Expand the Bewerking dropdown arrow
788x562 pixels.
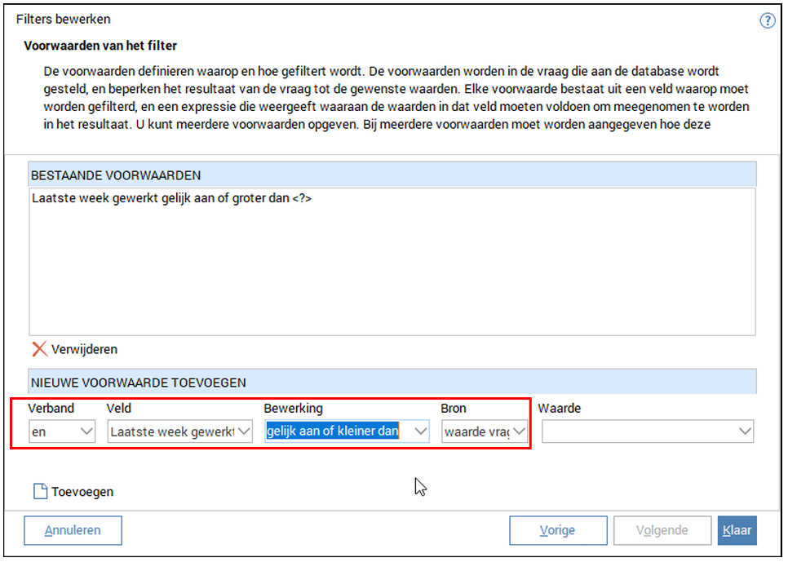[x=419, y=431]
